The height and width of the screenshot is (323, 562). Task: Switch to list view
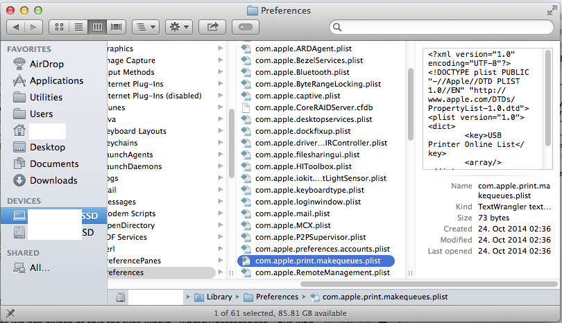[x=78, y=27]
